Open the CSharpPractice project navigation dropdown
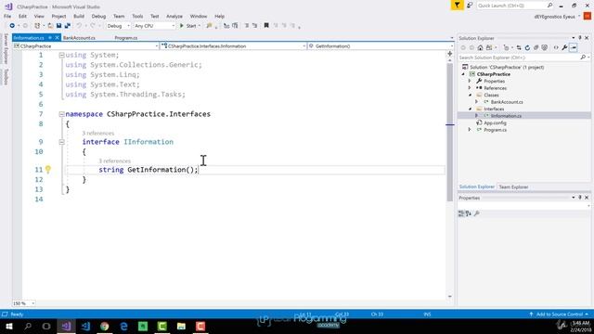This screenshot has width=594, height=334. pos(86,46)
